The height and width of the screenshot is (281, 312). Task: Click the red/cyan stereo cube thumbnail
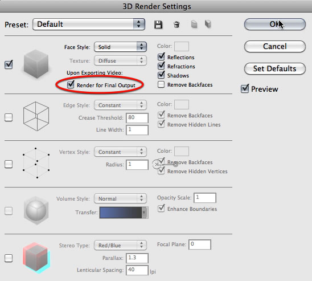point(36,257)
